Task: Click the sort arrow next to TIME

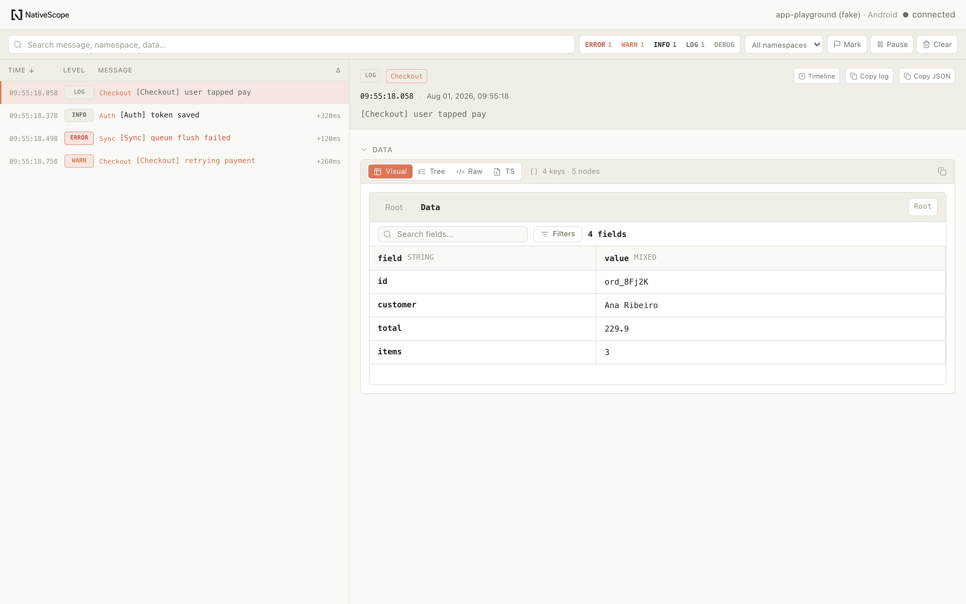Action: pos(32,70)
